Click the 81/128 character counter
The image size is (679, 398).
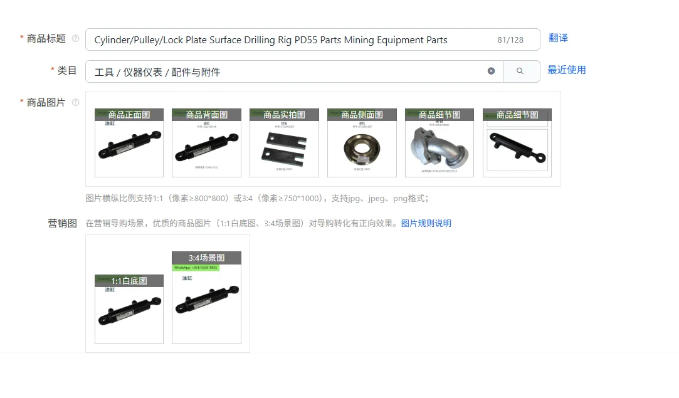tap(510, 40)
